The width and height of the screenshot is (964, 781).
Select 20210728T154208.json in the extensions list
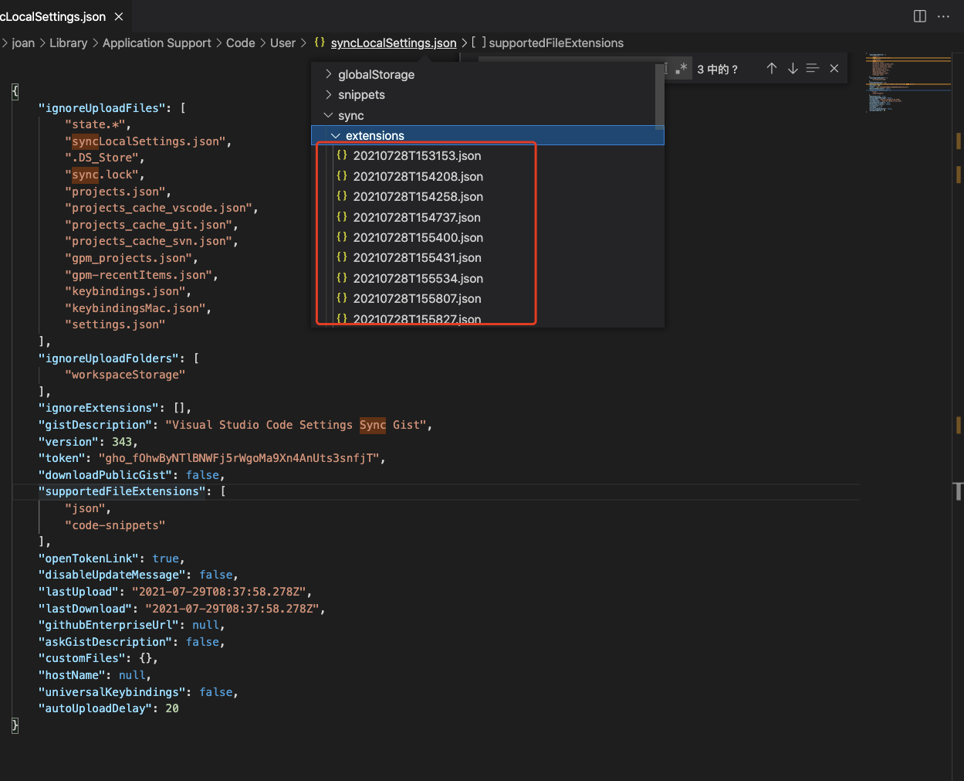[418, 176]
